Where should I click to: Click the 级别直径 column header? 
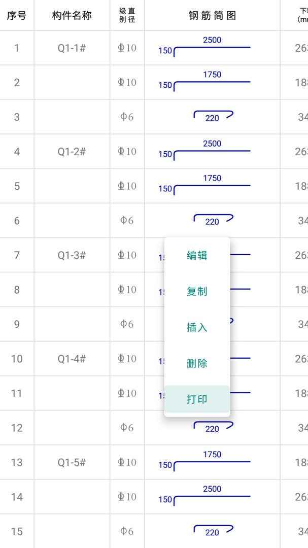pyautogui.click(x=127, y=15)
